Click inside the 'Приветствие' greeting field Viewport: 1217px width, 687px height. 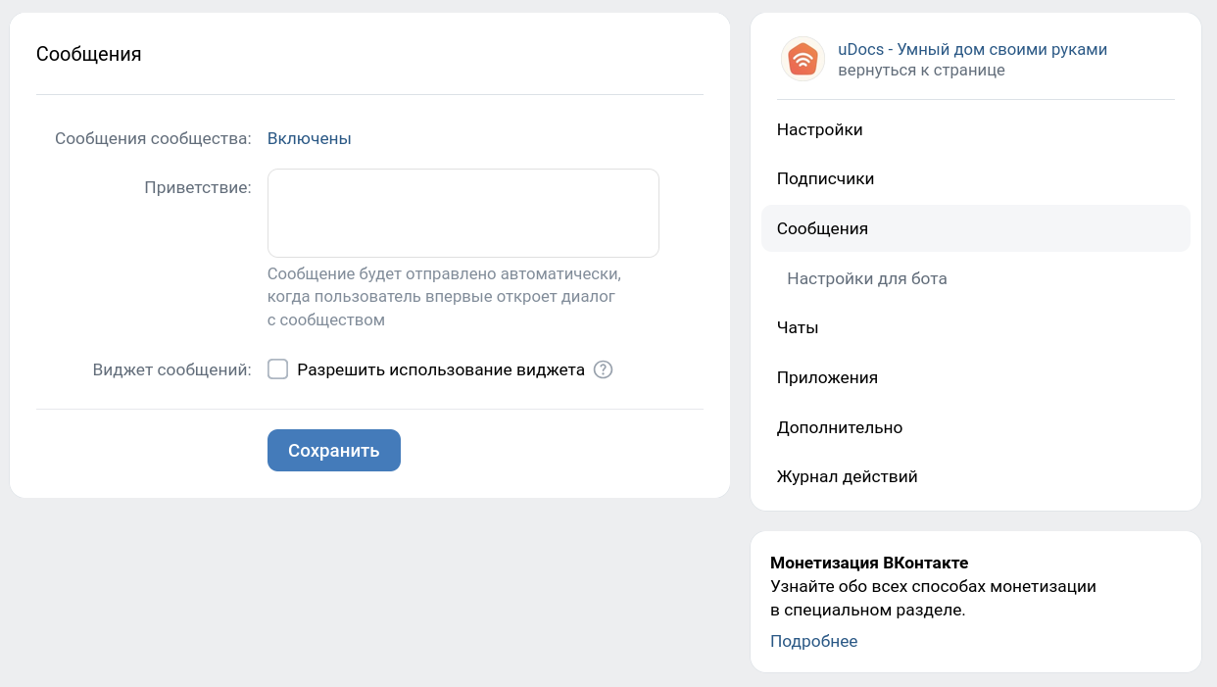(462, 212)
